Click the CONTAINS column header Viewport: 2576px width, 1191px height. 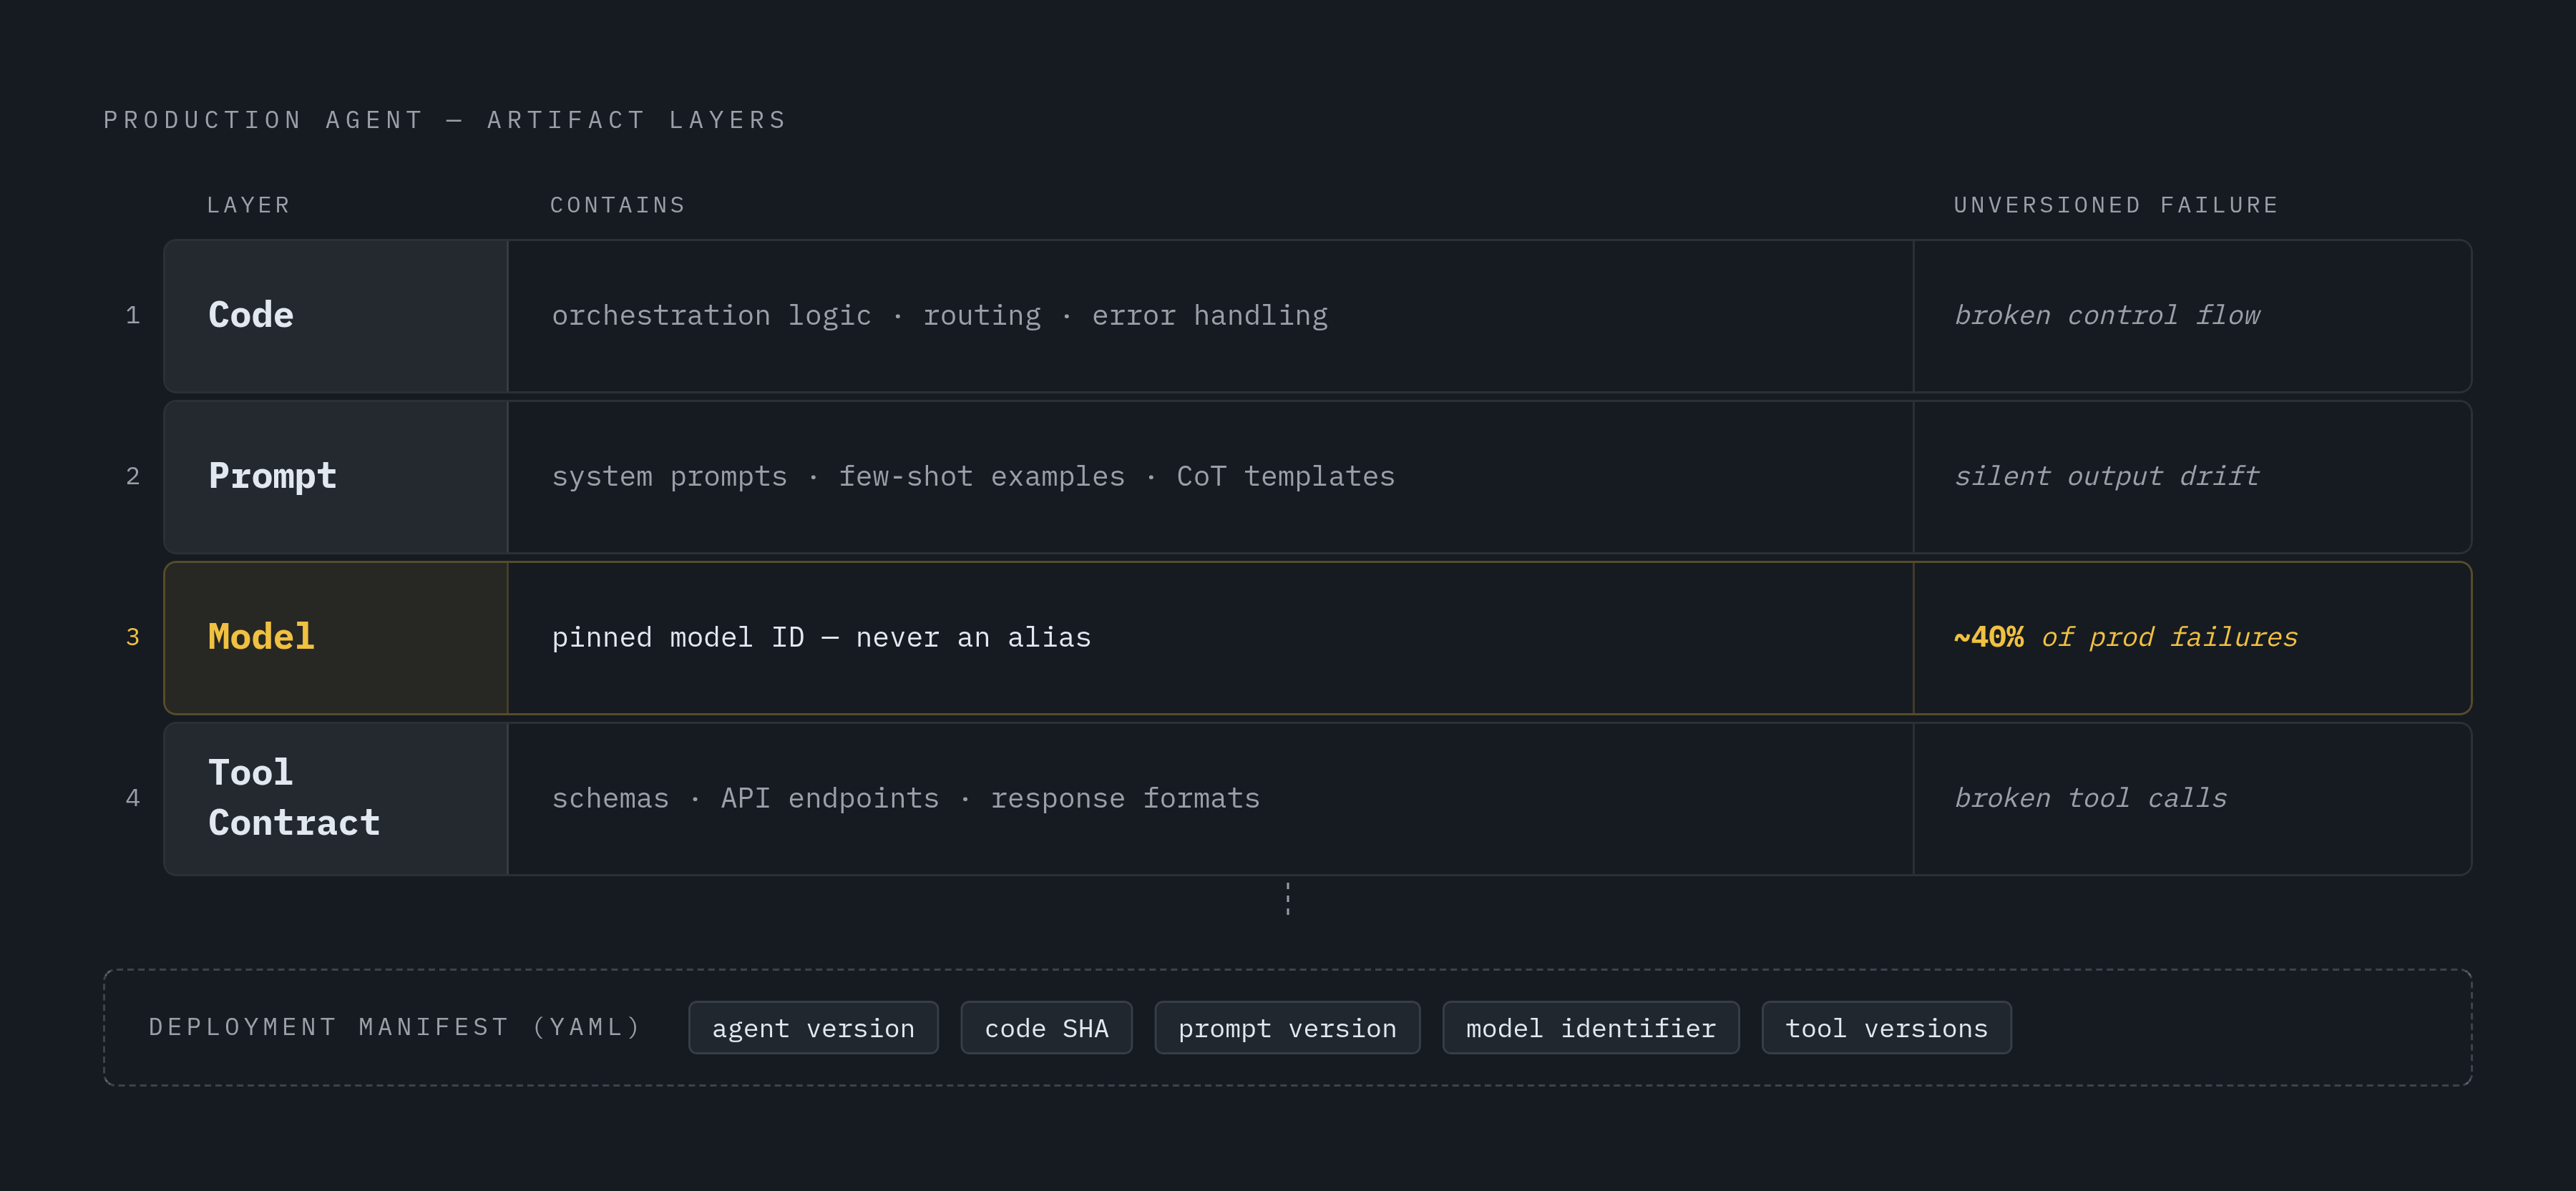click(x=617, y=205)
